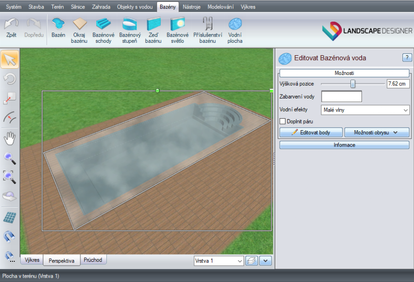Click the Dopředu redo icon
Viewport: 414px width, 282px height.
tap(34, 28)
